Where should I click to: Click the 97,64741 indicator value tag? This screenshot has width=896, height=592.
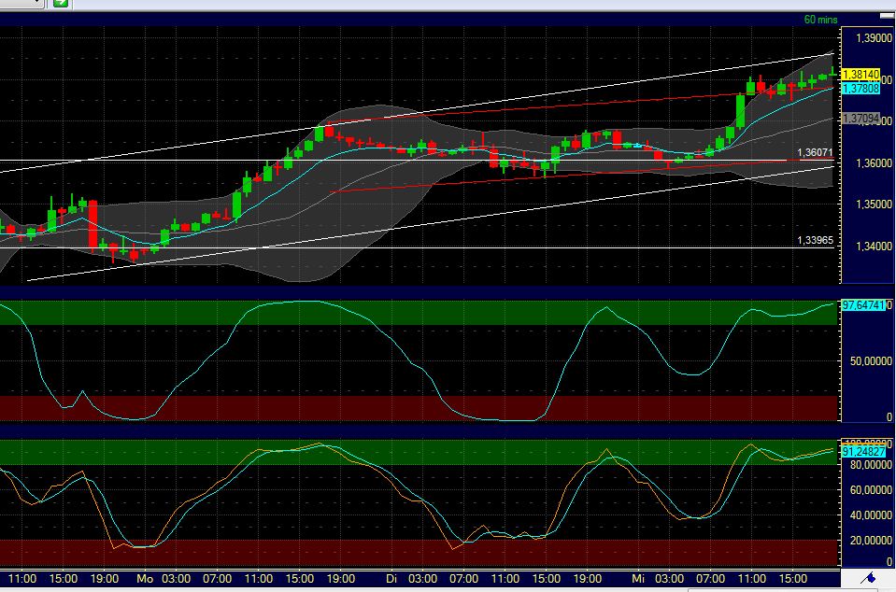[863, 305]
